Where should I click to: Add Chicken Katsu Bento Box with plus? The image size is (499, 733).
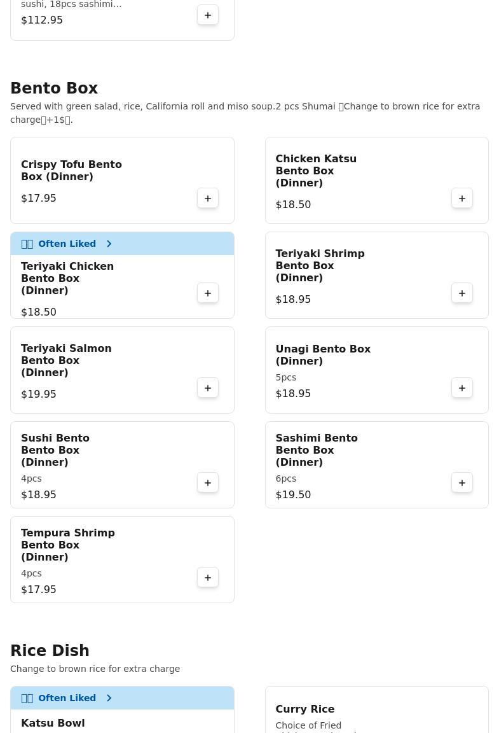click(462, 199)
